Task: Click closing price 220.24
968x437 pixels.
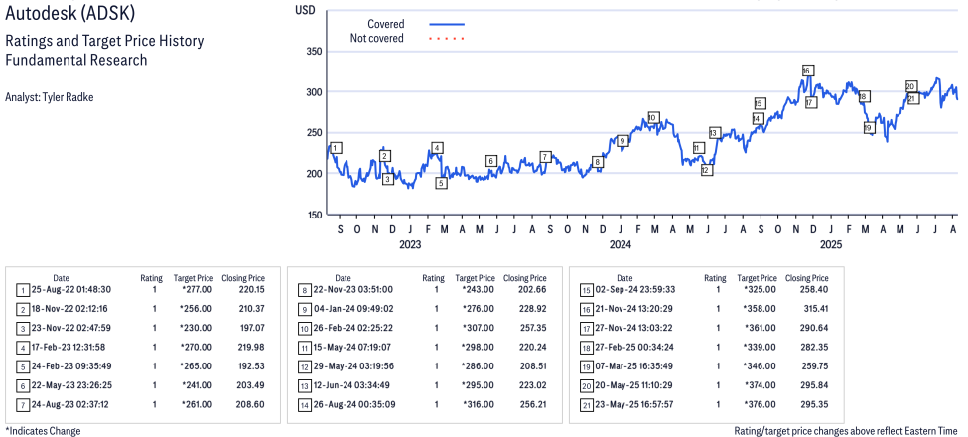Action: (533, 348)
